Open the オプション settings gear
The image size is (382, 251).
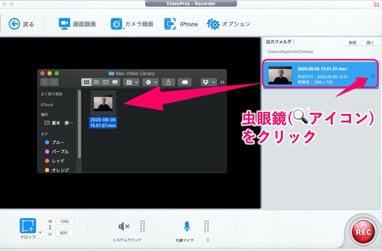(229, 24)
